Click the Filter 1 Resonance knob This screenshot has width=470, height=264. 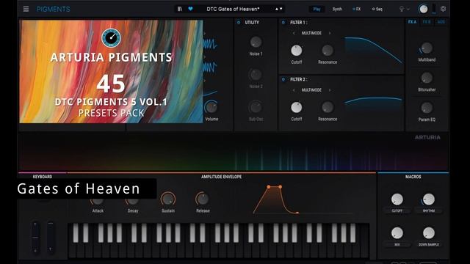point(328,51)
